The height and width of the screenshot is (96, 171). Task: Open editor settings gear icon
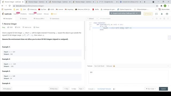click(x=164, y=19)
